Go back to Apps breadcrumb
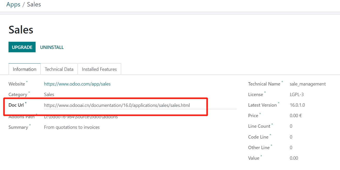Image resolution: width=340 pixels, height=170 pixels. coord(13,5)
